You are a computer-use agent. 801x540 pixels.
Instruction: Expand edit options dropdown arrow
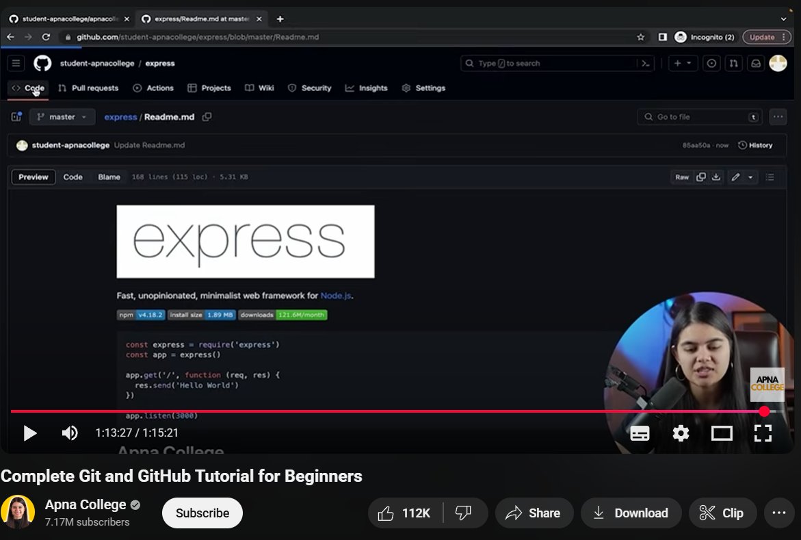point(750,177)
